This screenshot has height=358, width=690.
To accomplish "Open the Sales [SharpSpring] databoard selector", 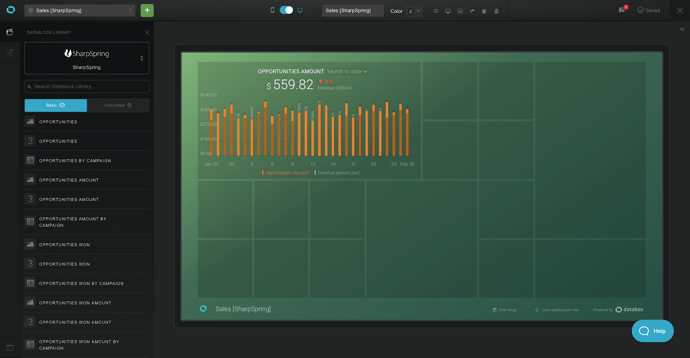I will 80,10.
